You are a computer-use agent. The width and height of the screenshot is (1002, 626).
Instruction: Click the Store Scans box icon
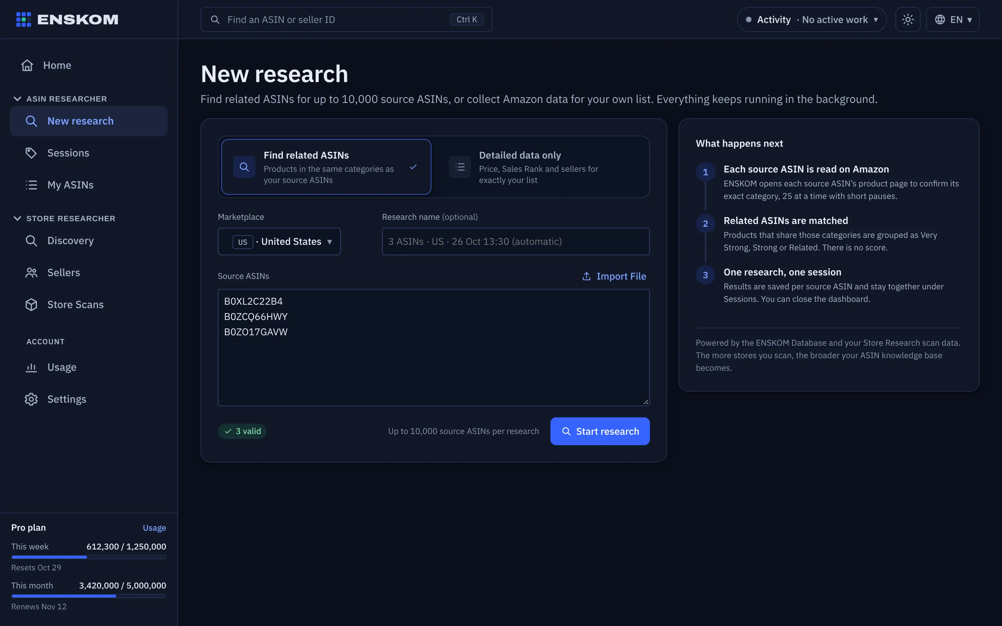[x=31, y=304]
